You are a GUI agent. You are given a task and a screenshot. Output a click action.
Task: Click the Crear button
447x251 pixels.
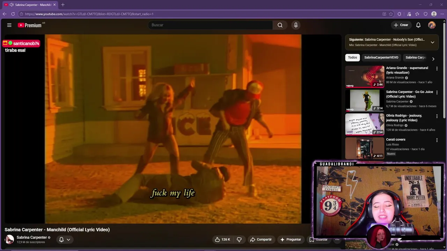(401, 25)
